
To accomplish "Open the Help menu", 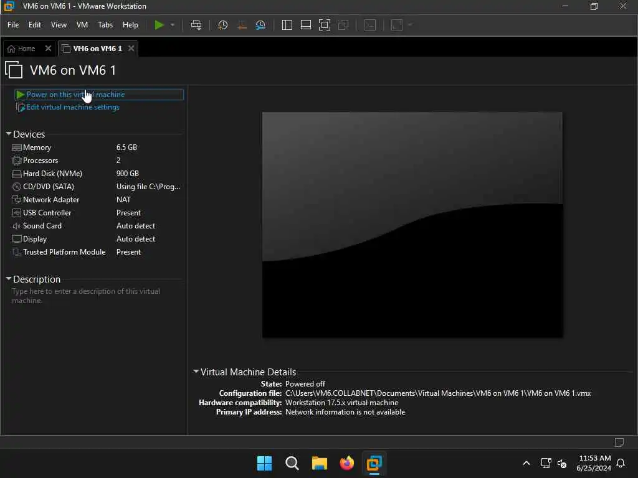I will click(130, 25).
